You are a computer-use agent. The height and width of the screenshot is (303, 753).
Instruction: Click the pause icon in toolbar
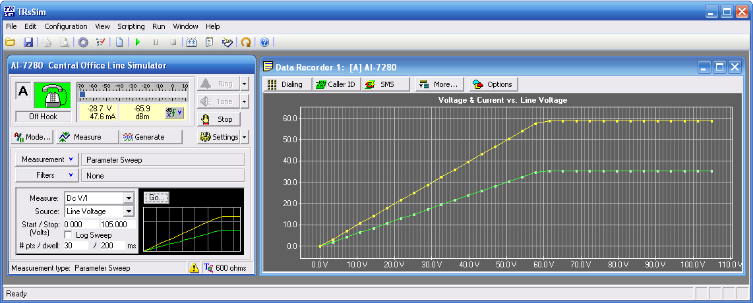(155, 42)
